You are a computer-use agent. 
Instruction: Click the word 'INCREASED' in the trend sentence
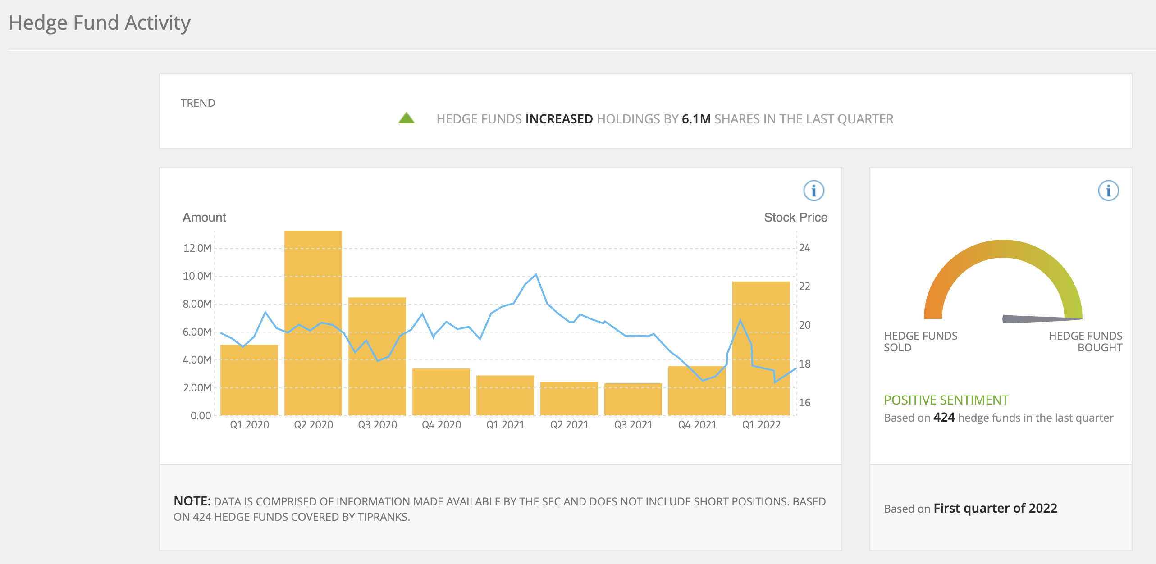pyautogui.click(x=559, y=119)
